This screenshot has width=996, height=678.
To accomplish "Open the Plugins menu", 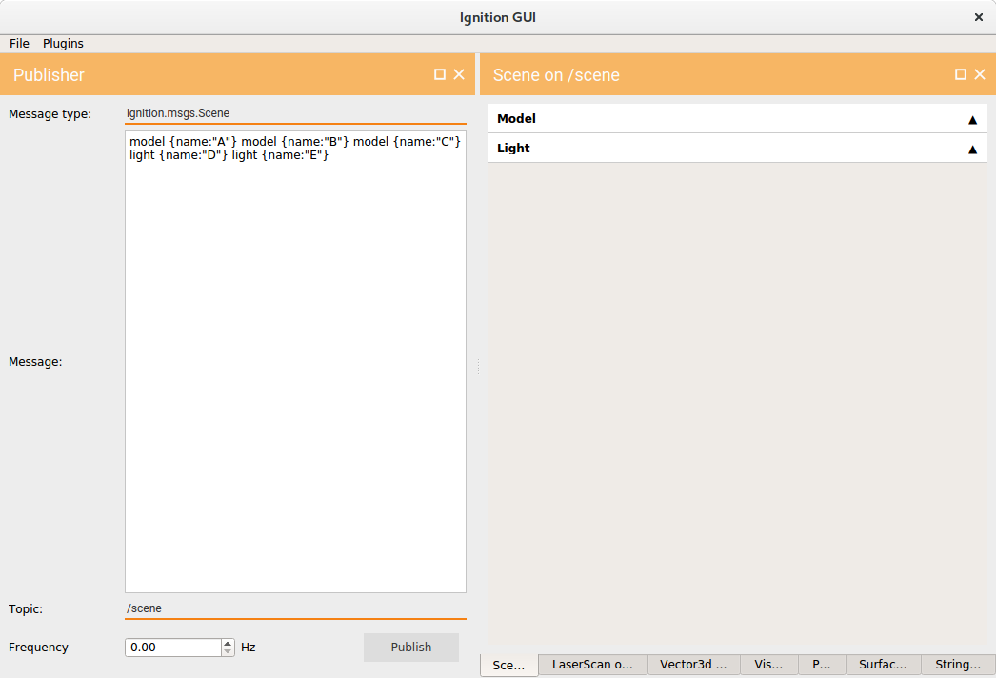I will coord(62,43).
